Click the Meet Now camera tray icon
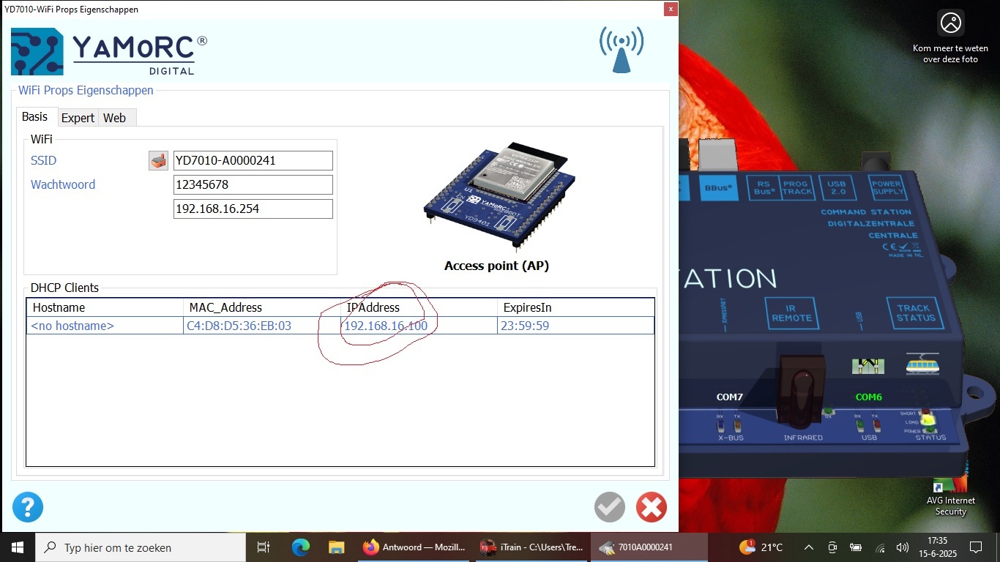Screen dimensions: 1000x562 pos(832,547)
